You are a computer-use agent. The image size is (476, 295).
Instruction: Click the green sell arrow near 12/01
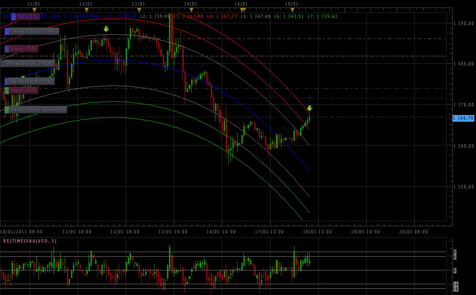tap(106, 29)
